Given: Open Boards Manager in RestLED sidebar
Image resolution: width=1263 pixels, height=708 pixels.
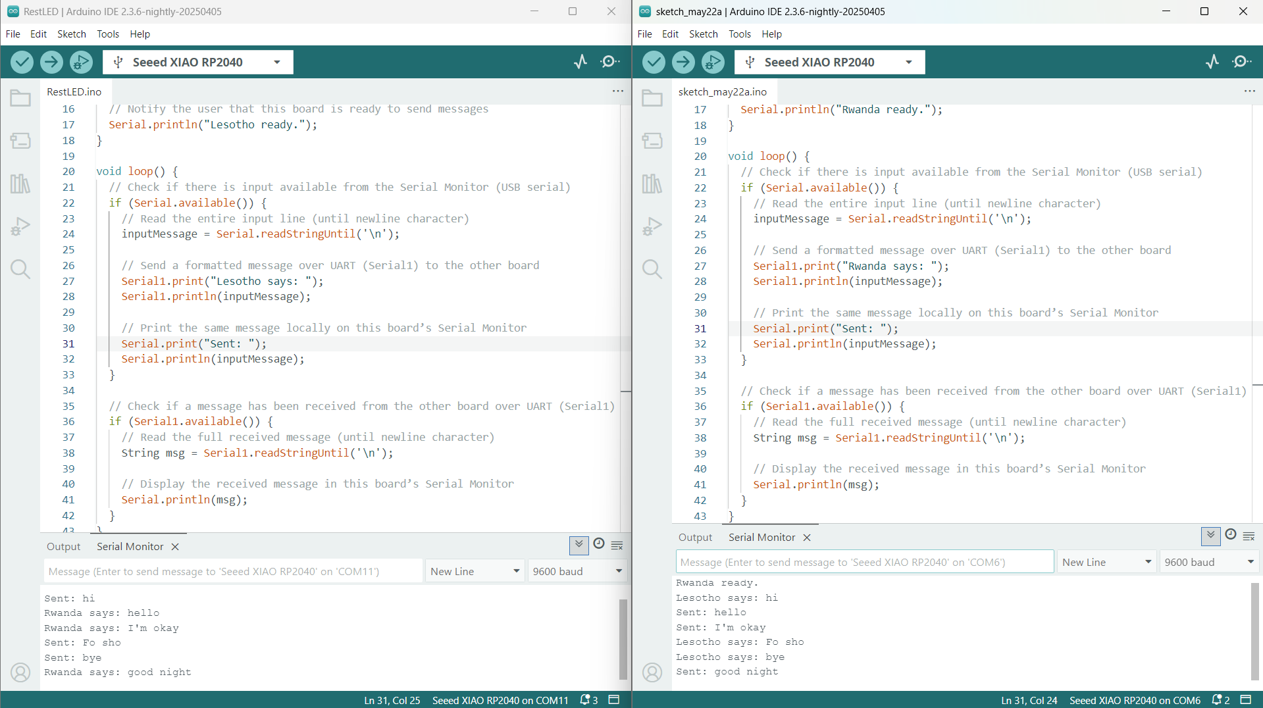Looking at the screenshot, I should [x=20, y=141].
